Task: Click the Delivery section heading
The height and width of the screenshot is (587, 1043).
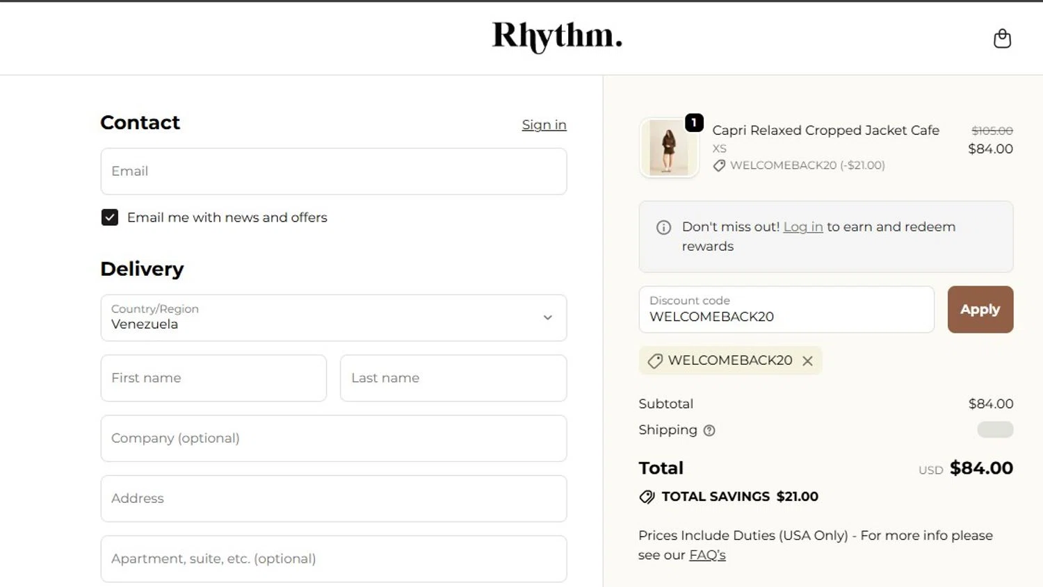Action: pyautogui.click(x=142, y=269)
